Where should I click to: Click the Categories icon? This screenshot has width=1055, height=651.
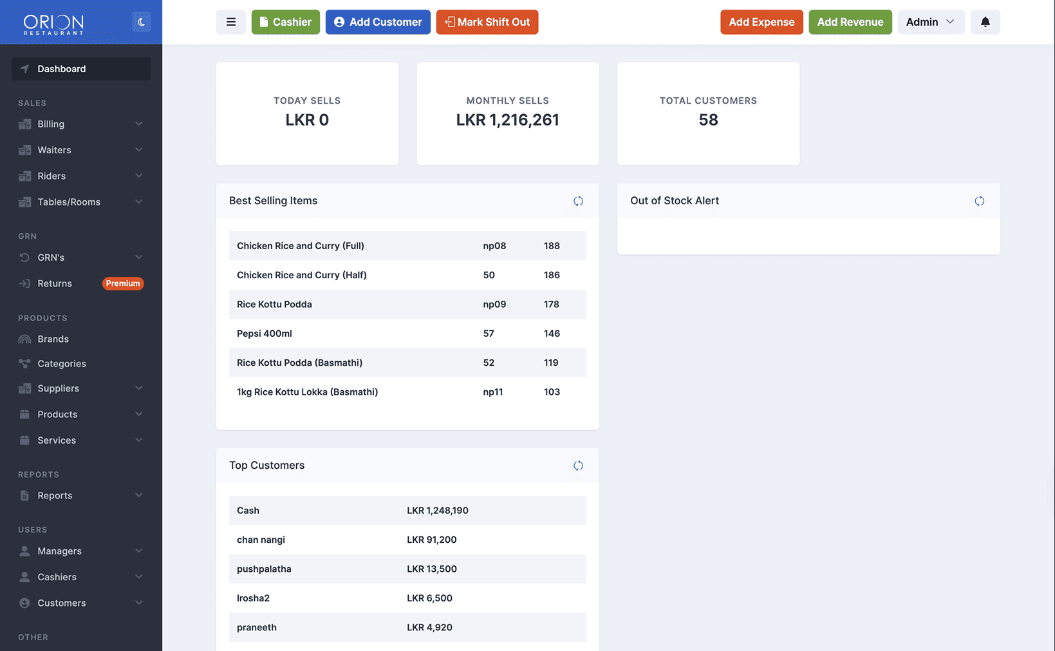24,364
